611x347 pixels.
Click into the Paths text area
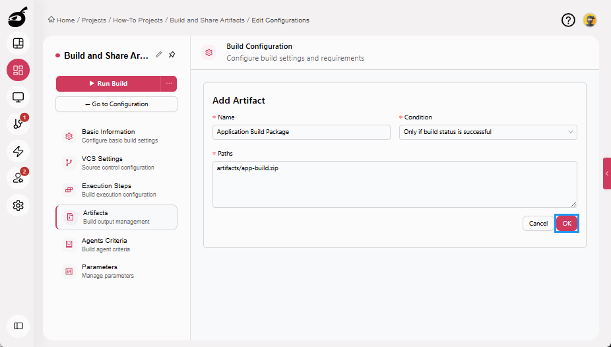tap(395, 184)
